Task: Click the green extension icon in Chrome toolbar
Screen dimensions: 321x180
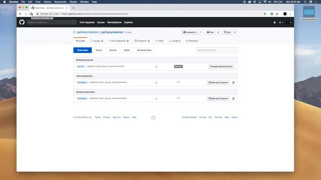Action: 272,14
